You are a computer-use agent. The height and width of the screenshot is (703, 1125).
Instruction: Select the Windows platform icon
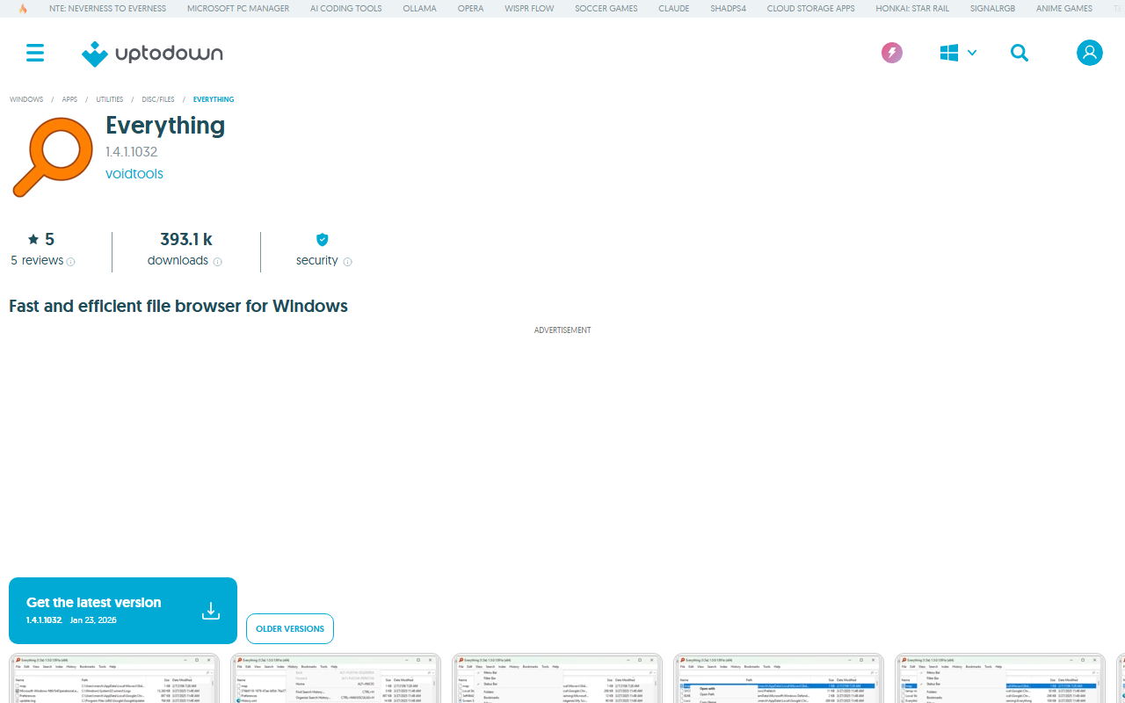click(949, 53)
